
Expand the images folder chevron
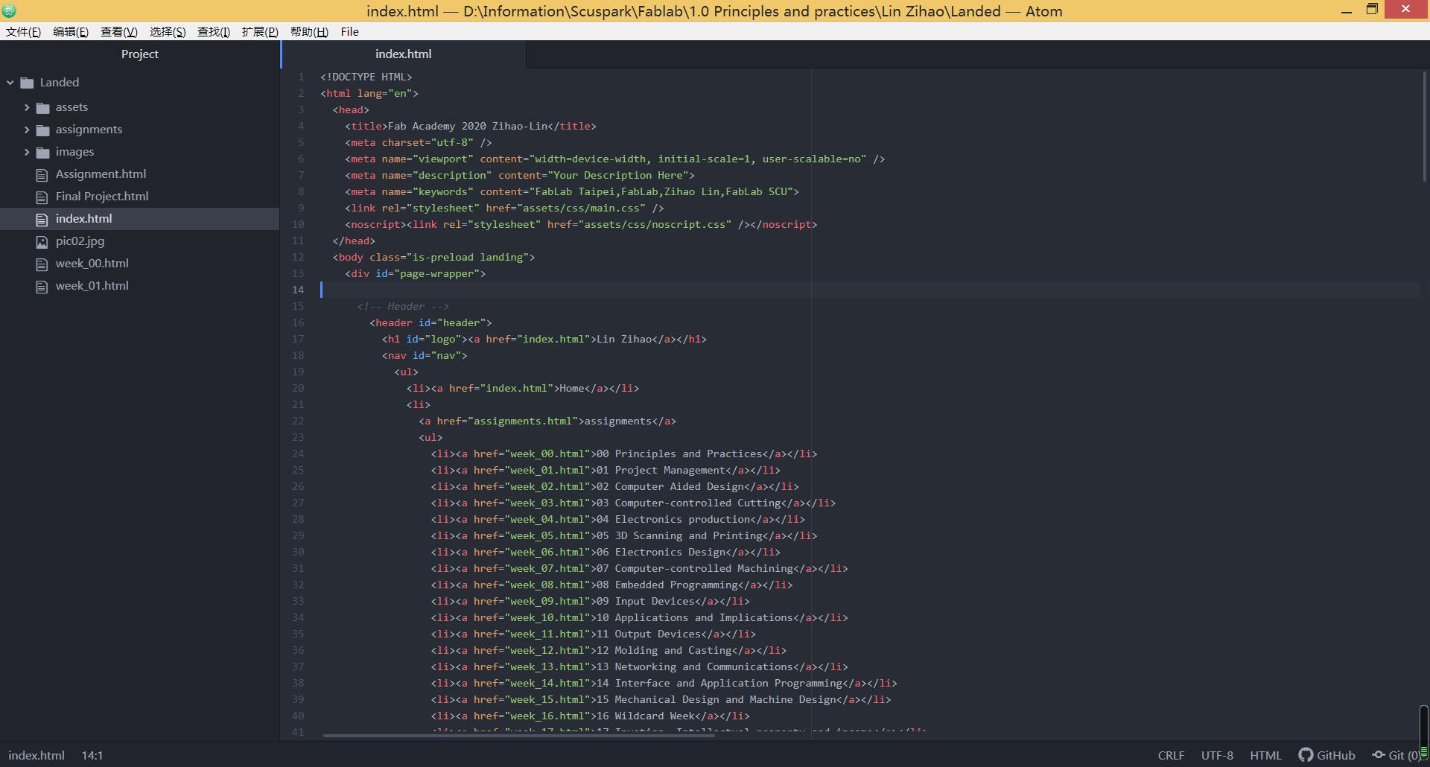point(27,152)
